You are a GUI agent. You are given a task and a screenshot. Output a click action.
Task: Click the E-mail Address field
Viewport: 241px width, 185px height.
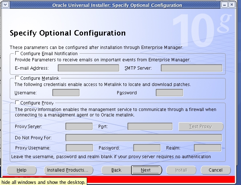[x=88, y=68]
